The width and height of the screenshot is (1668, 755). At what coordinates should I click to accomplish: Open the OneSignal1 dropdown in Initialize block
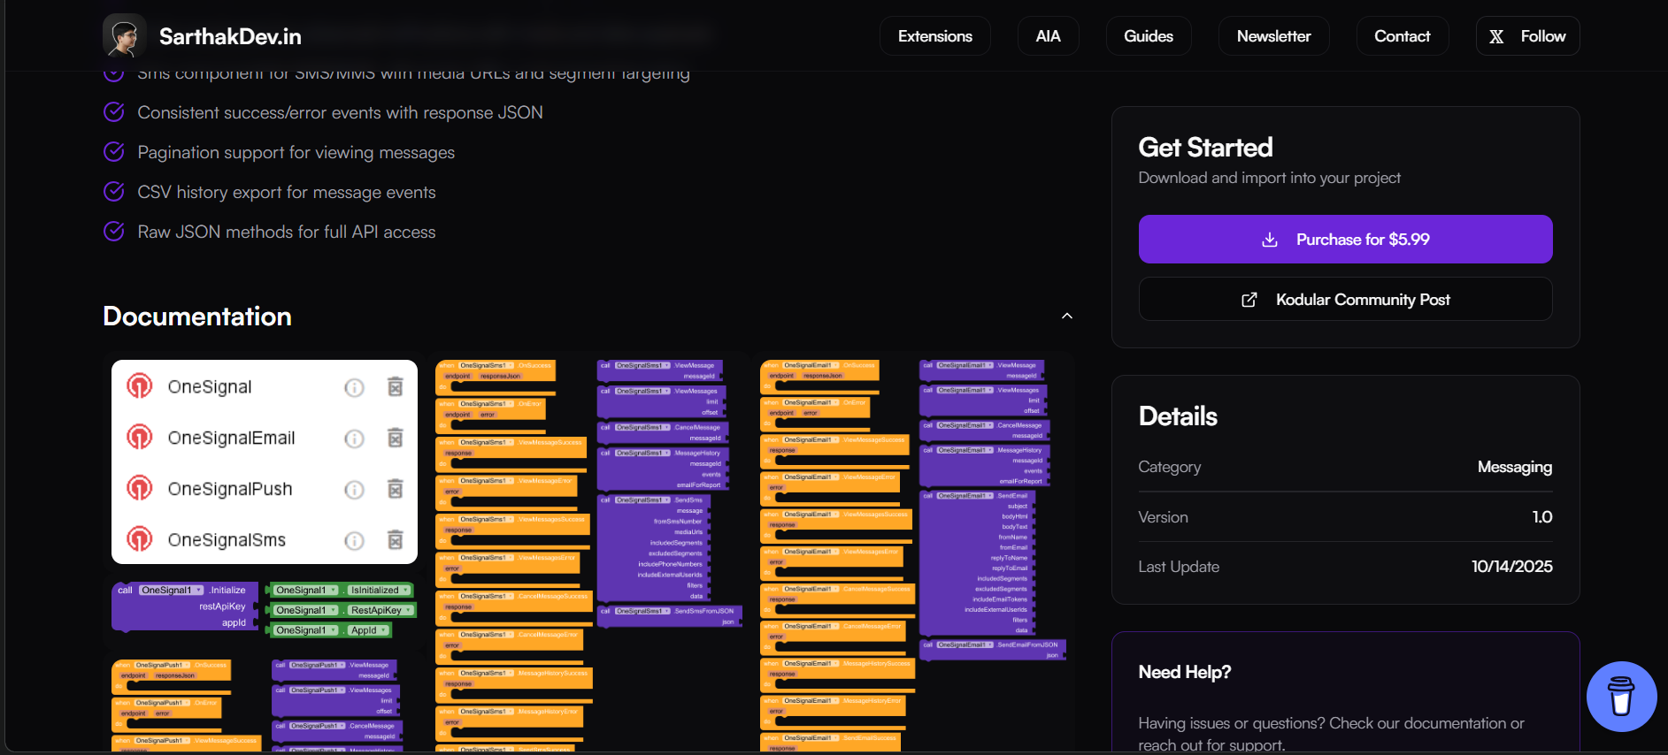tap(198, 591)
